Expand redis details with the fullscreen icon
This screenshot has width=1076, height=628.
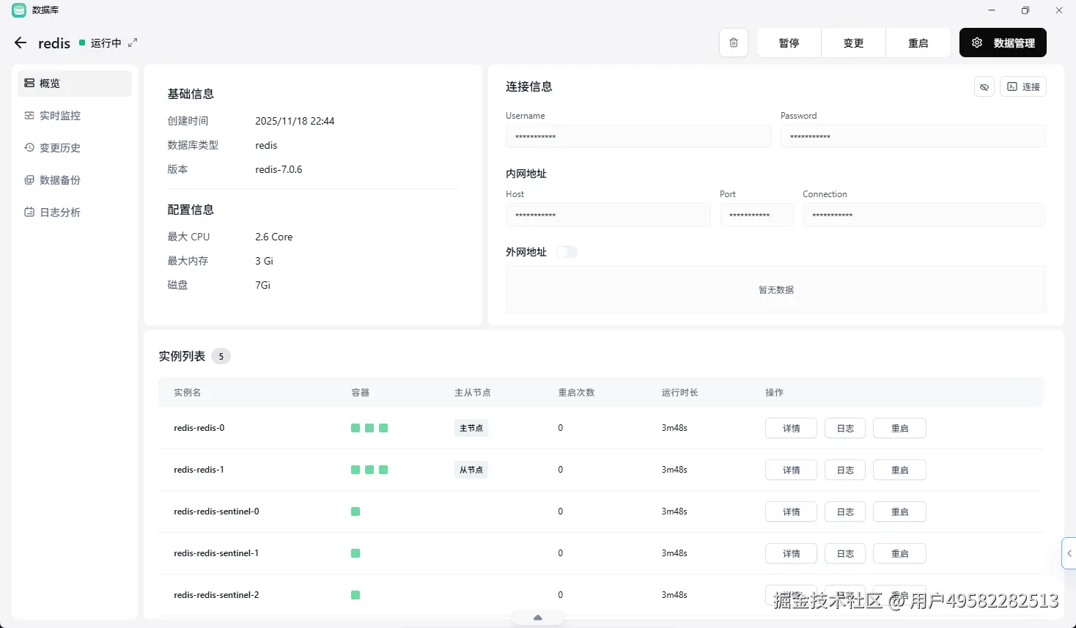[x=133, y=43]
